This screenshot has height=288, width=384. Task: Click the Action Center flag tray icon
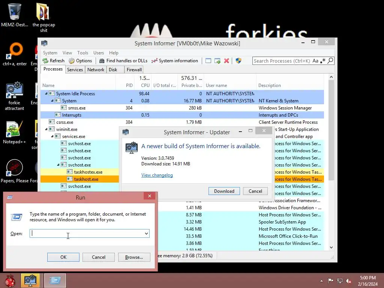tap(330, 281)
